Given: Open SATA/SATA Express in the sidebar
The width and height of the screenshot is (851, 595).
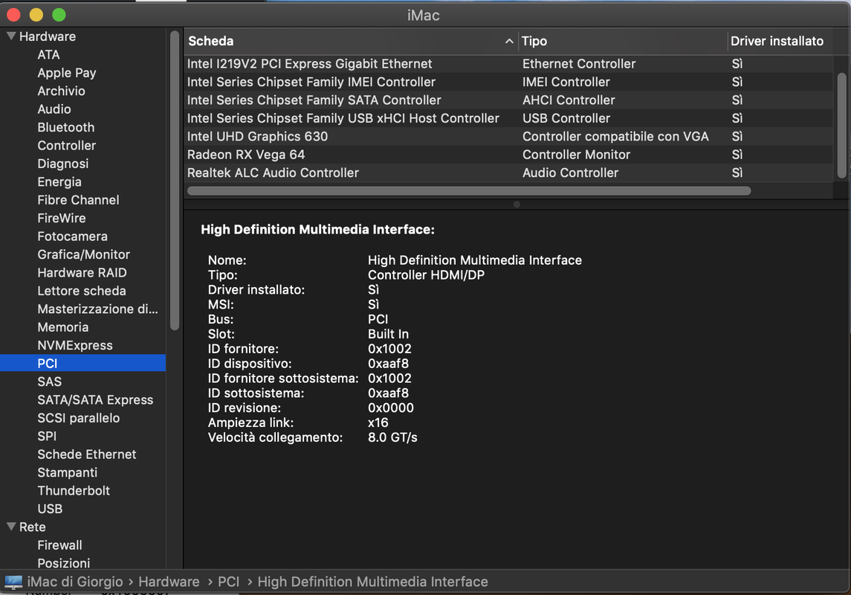Looking at the screenshot, I should pyautogui.click(x=95, y=400).
